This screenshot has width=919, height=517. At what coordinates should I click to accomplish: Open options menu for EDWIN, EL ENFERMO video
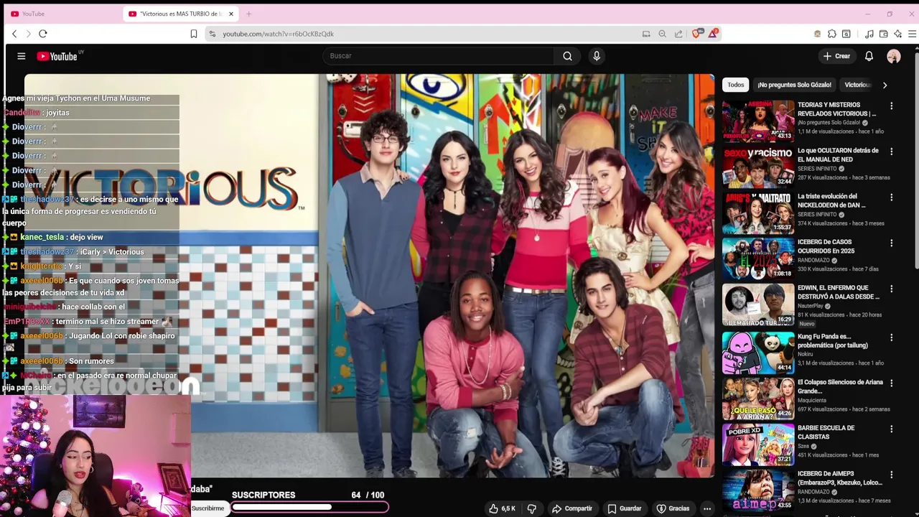[892, 289]
